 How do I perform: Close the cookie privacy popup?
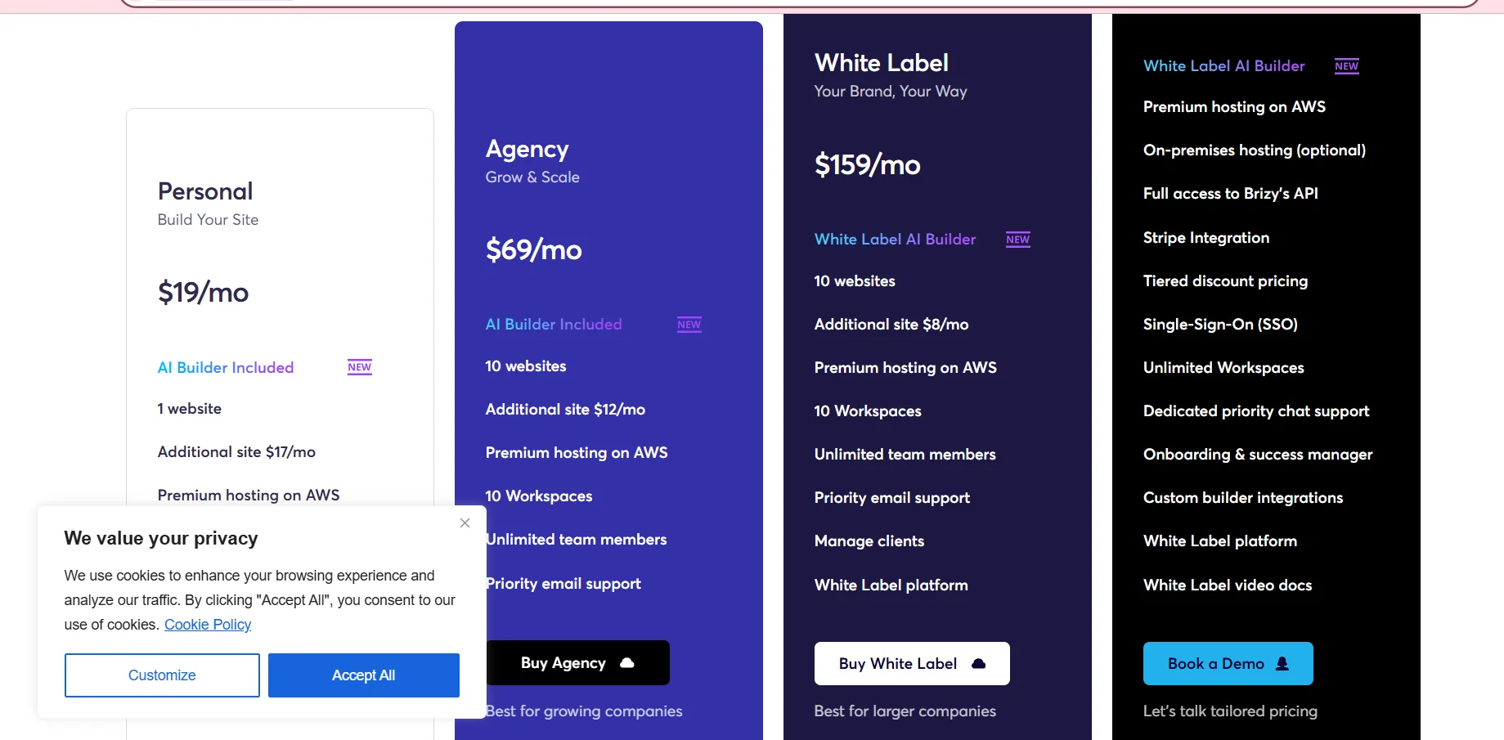click(x=465, y=523)
